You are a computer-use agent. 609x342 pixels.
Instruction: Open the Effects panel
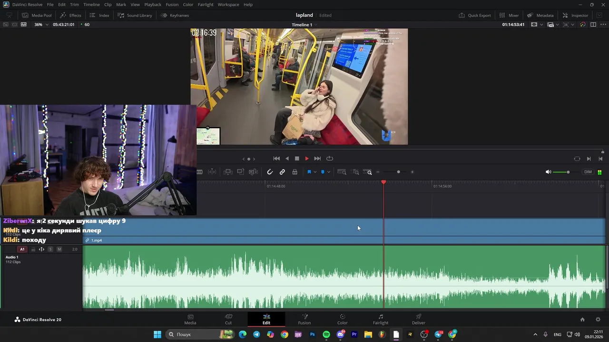click(x=70, y=15)
